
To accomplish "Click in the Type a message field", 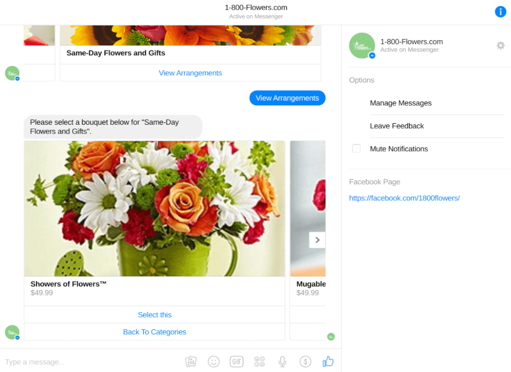I will point(92,362).
